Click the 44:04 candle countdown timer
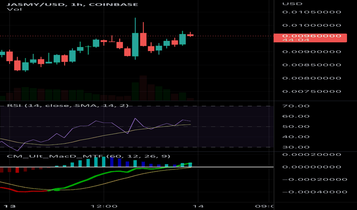The width and height of the screenshot is (357, 210). click(x=296, y=40)
